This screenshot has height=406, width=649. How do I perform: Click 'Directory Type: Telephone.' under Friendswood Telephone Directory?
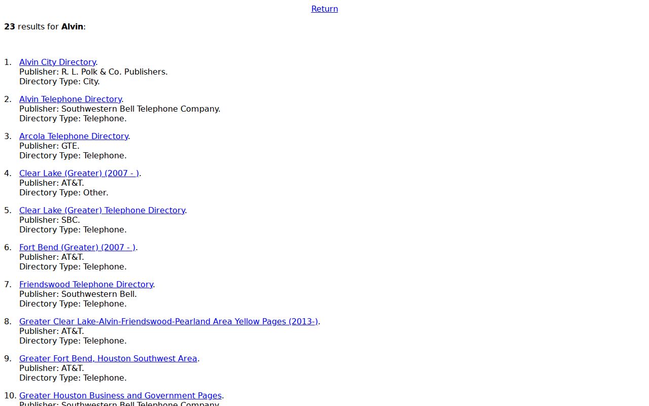point(73,303)
